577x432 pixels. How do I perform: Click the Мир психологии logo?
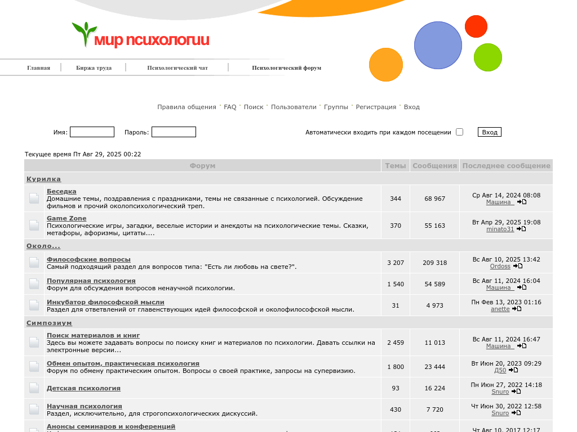(x=141, y=35)
